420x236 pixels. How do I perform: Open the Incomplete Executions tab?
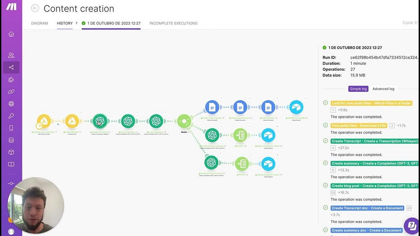(173, 23)
